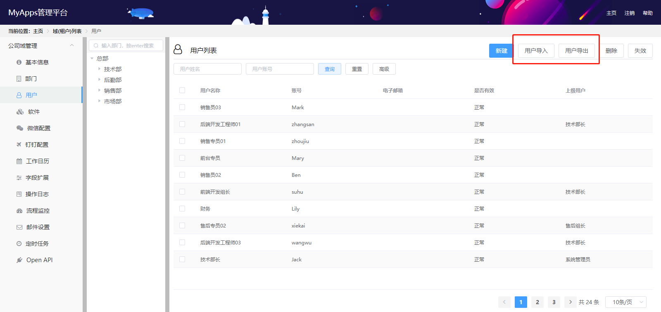Click the calendar icon beside 工作日历
This screenshot has width=661, height=312.
(19, 161)
